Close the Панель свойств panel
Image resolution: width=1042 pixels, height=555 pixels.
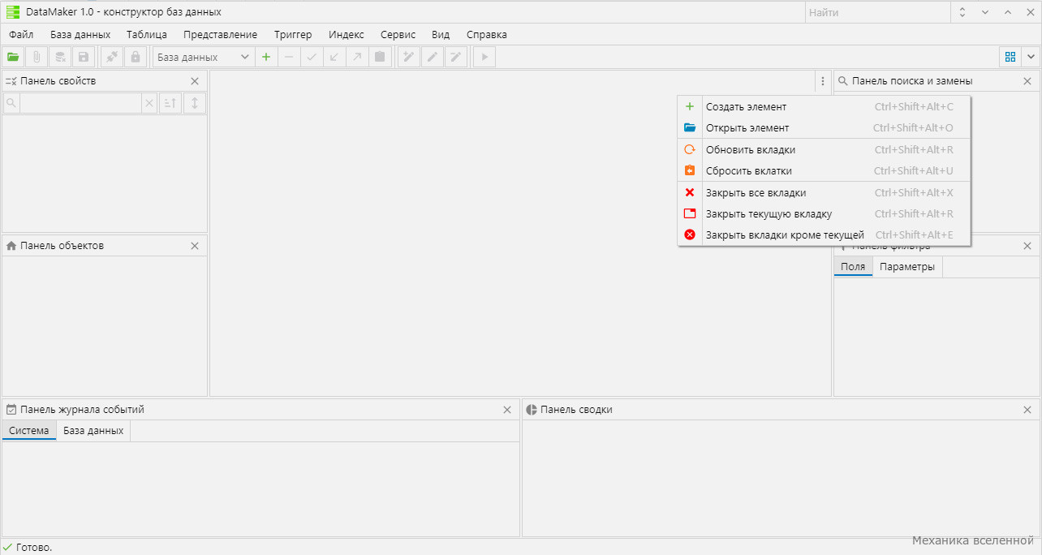click(x=195, y=81)
